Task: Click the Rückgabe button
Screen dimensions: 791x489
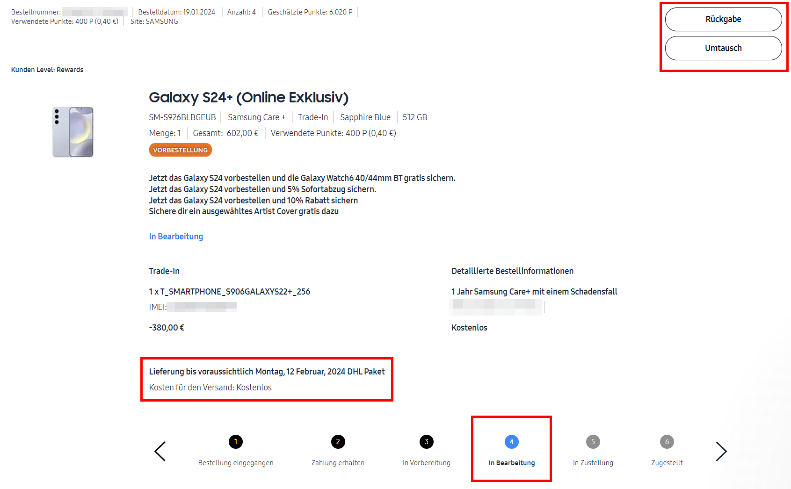Action: point(723,19)
